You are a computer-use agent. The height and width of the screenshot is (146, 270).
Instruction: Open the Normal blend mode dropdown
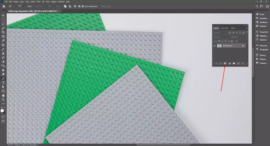221,37
